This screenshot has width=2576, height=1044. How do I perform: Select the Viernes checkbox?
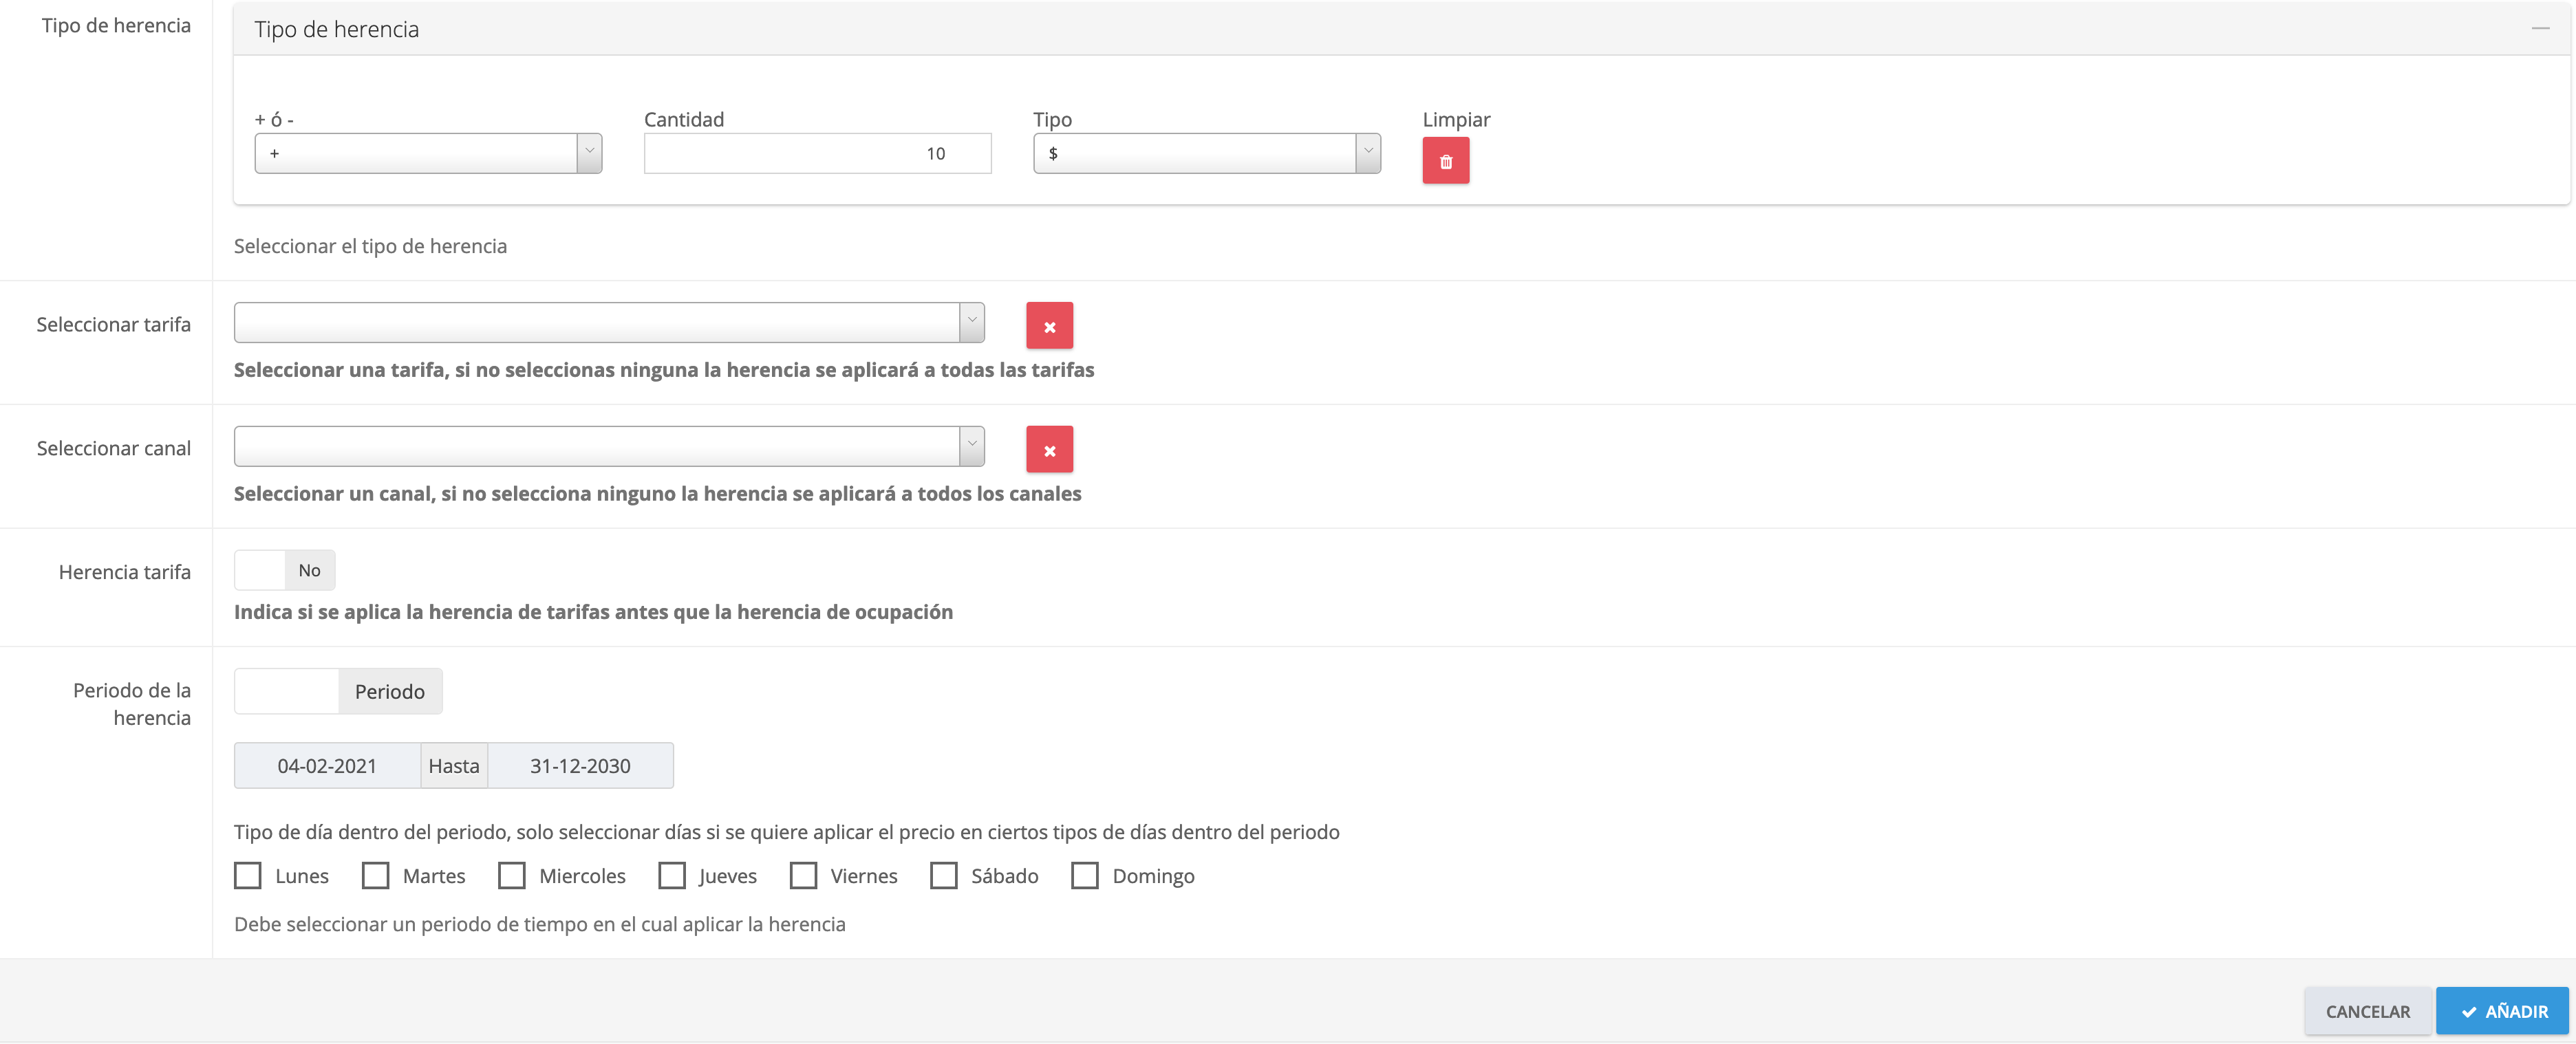click(x=803, y=876)
